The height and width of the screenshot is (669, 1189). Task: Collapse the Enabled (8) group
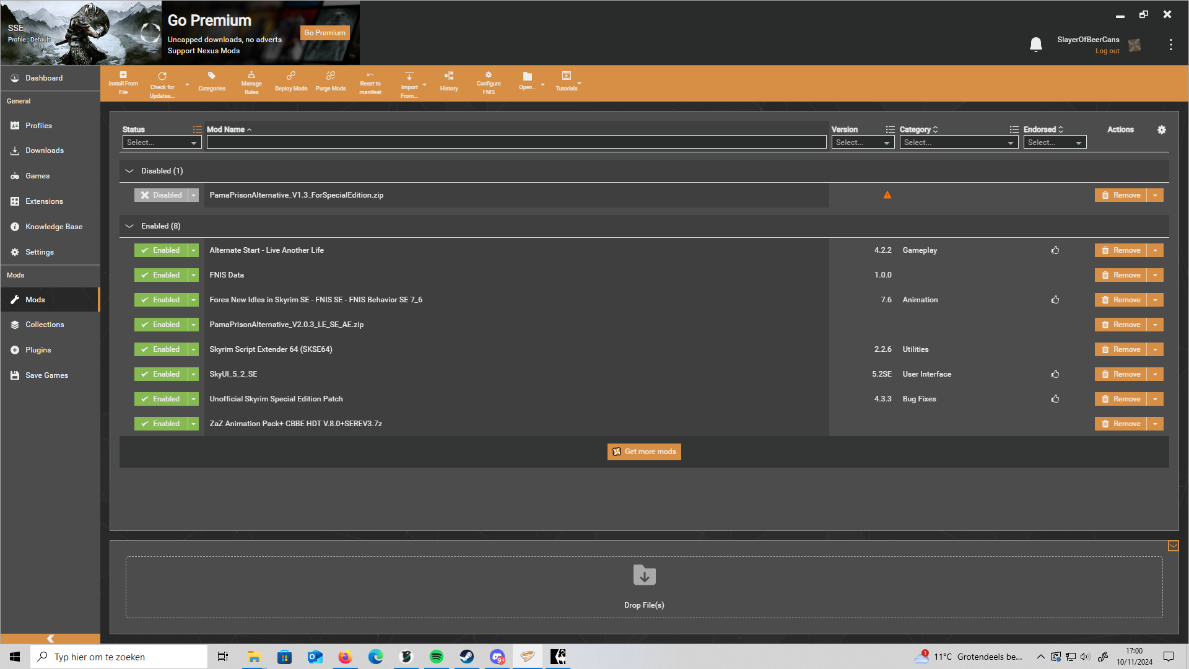pyautogui.click(x=129, y=226)
